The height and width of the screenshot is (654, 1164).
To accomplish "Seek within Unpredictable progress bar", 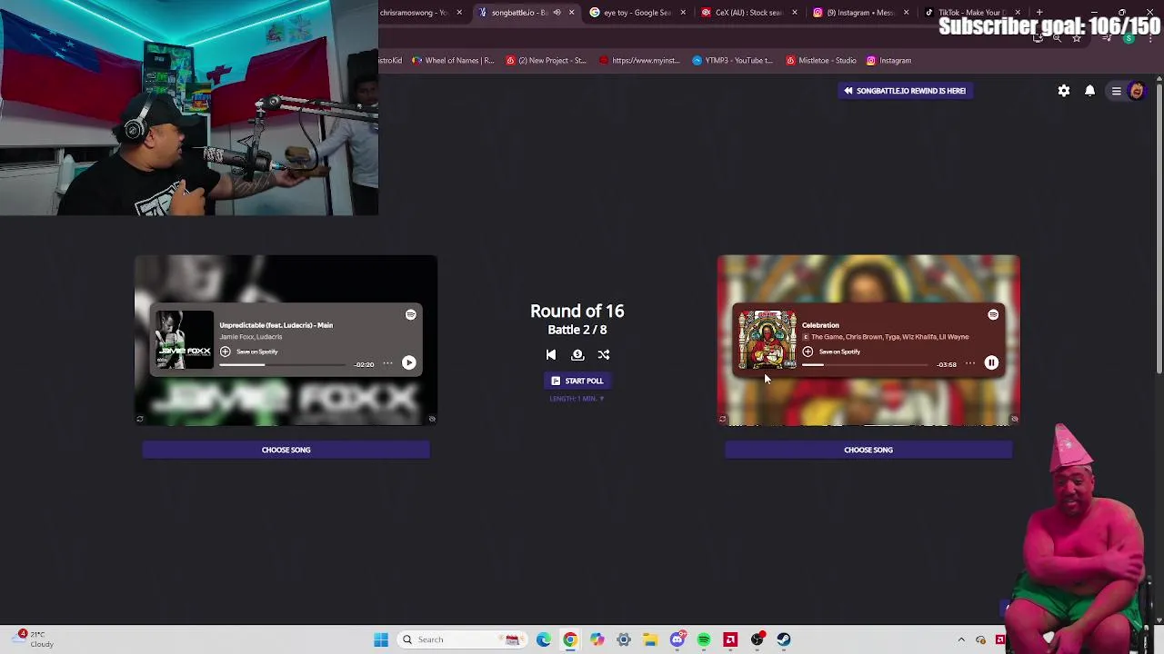I will [283, 364].
